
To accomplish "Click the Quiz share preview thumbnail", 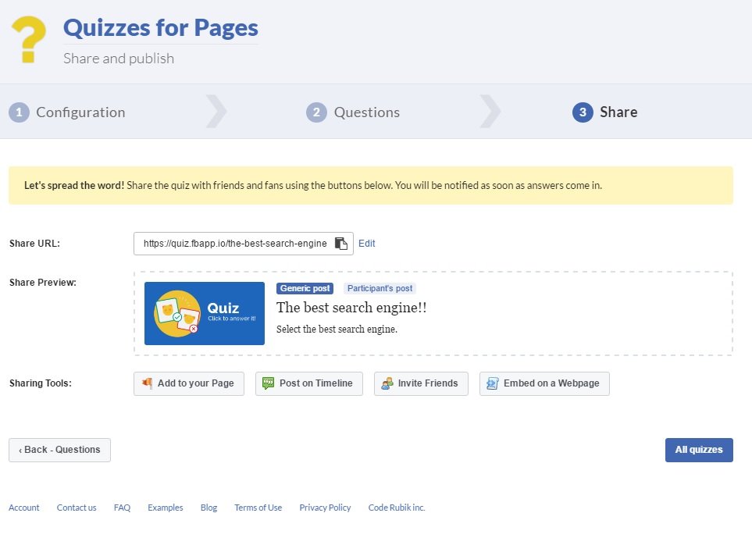I will click(x=204, y=313).
